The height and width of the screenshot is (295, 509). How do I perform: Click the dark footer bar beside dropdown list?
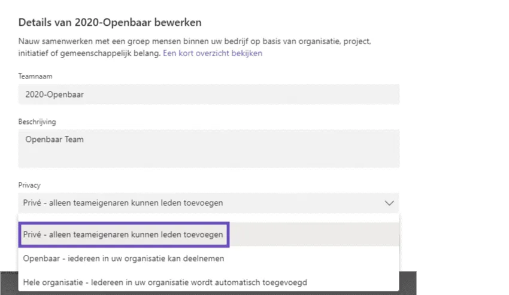pyautogui.click(x=407, y=282)
